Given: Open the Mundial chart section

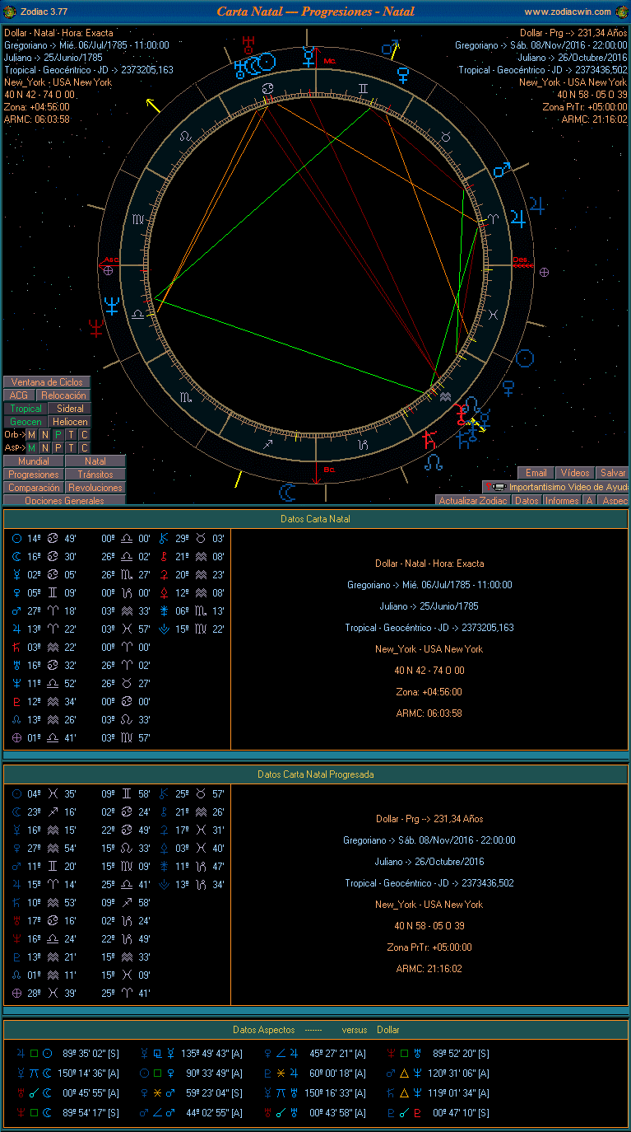Looking at the screenshot, I should (x=34, y=461).
